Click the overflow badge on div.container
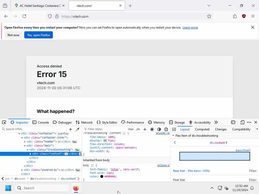Image resolution: width=259 pixels, height=194 pixels. 63,134
